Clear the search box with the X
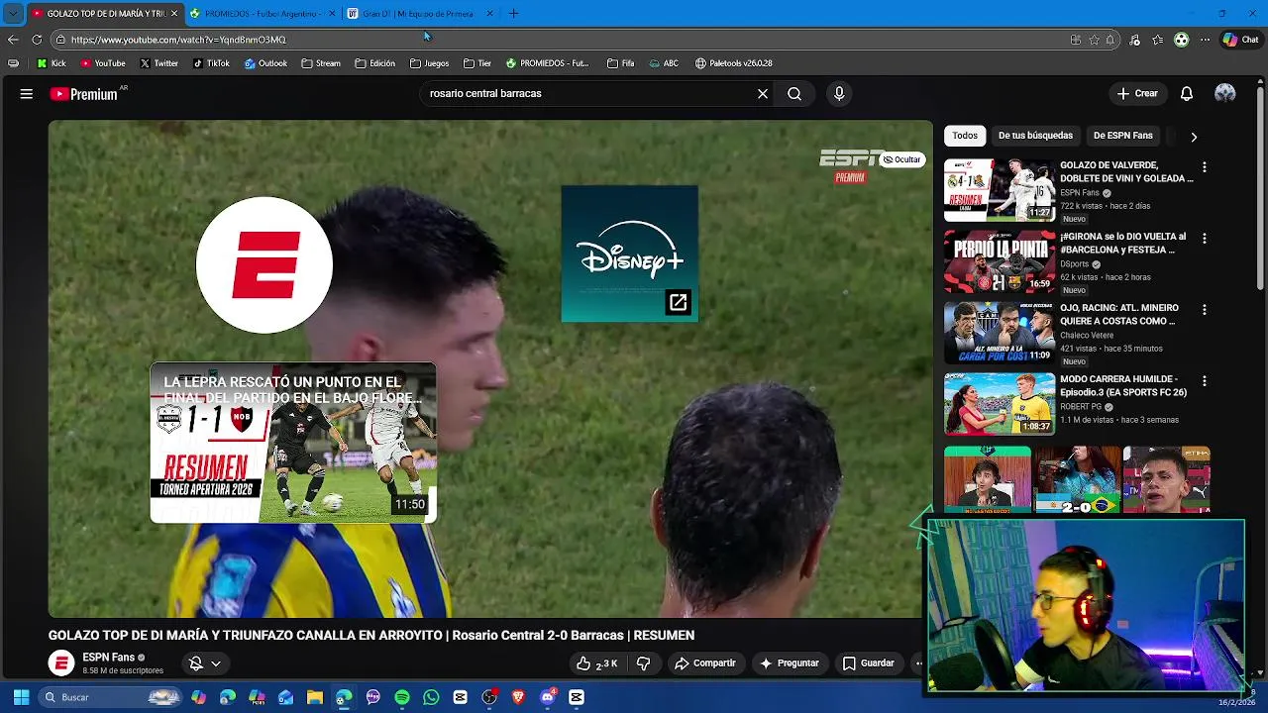1268x713 pixels. (x=763, y=94)
